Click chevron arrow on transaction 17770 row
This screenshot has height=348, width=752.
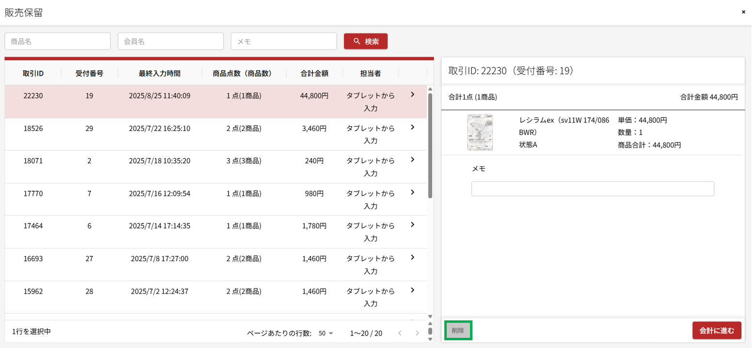pos(412,192)
